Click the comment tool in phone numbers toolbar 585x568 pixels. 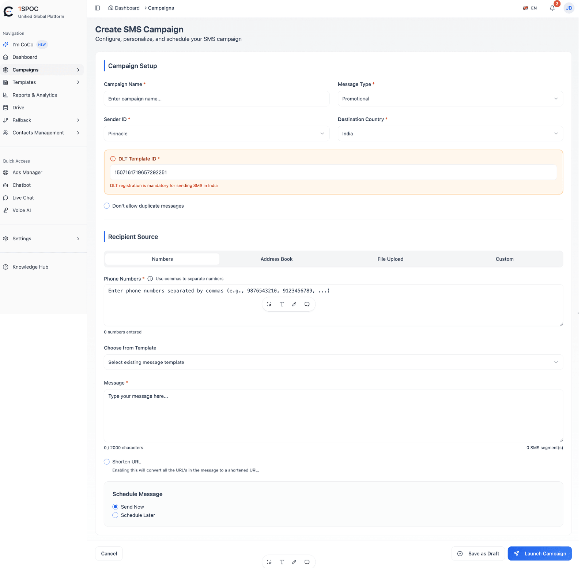click(x=307, y=304)
